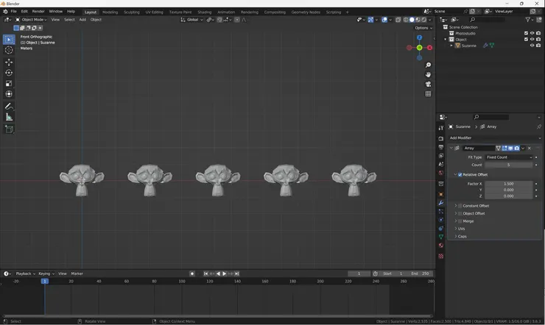Open the timeline Playback menu
Viewport: 545px width, 325px height.
[x=25, y=274]
